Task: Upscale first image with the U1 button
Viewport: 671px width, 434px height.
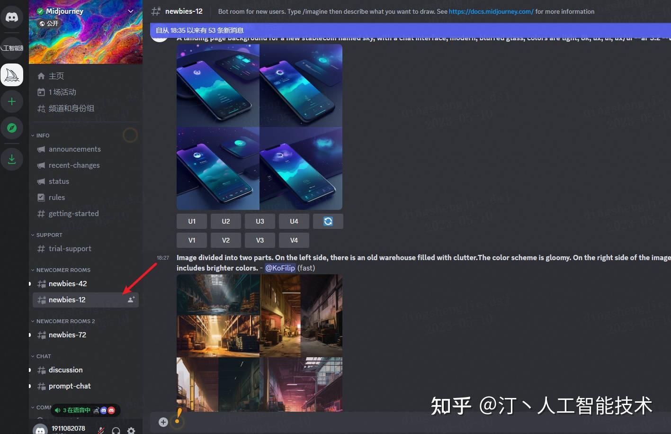Action: [x=191, y=221]
